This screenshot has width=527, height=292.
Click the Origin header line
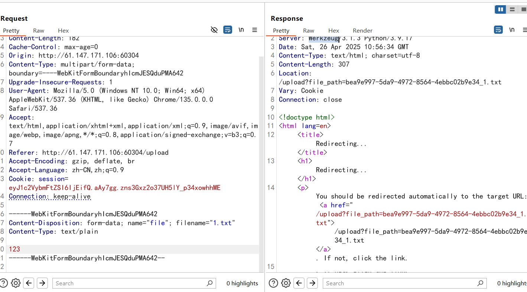74,56
